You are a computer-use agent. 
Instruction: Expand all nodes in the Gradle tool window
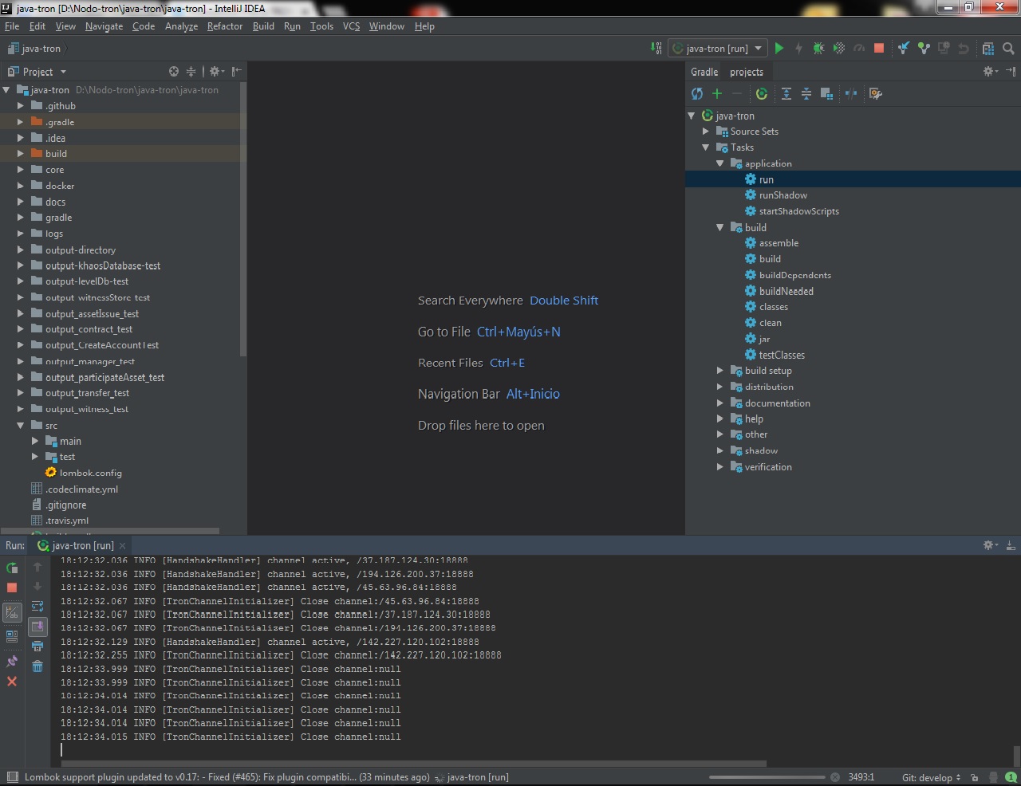point(786,93)
